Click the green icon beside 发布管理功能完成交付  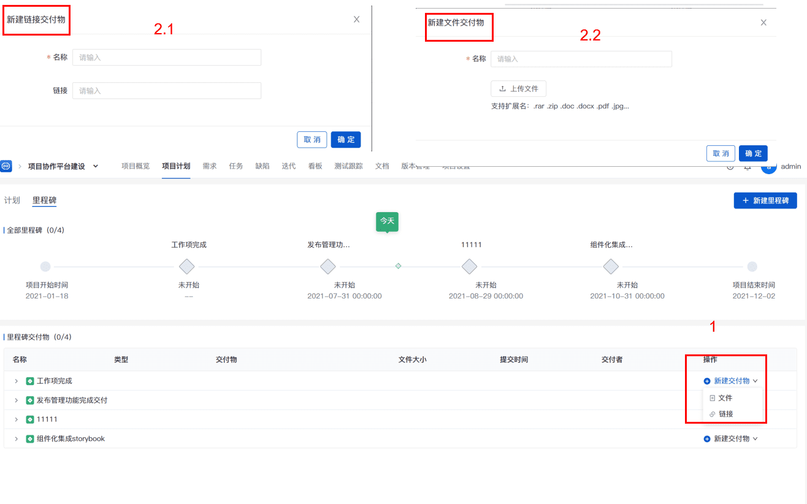point(30,400)
